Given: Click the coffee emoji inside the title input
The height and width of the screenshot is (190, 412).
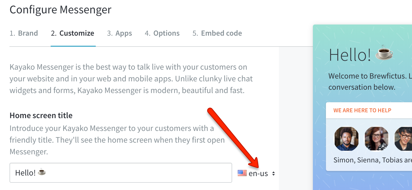Looking at the screenshot, I should point(42,172).
